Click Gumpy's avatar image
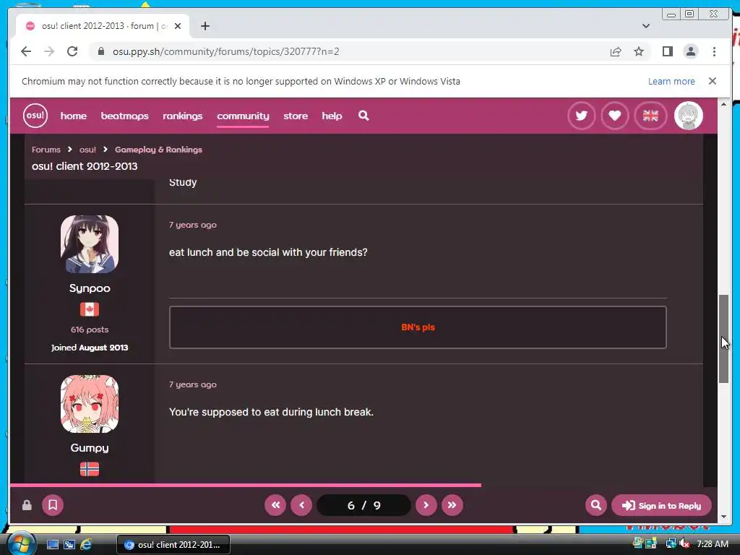Image resolution: width=740 pixels, height=555 pixels. (x=90, y=404)
